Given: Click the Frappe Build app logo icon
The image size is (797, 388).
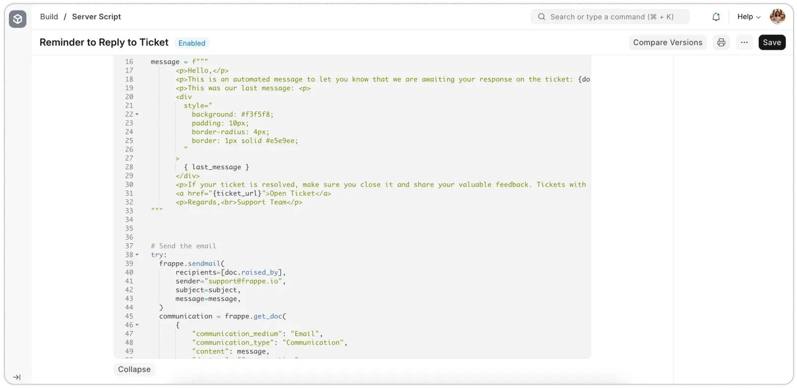Looking at the screenshot, I should click(x=18, y=19).
